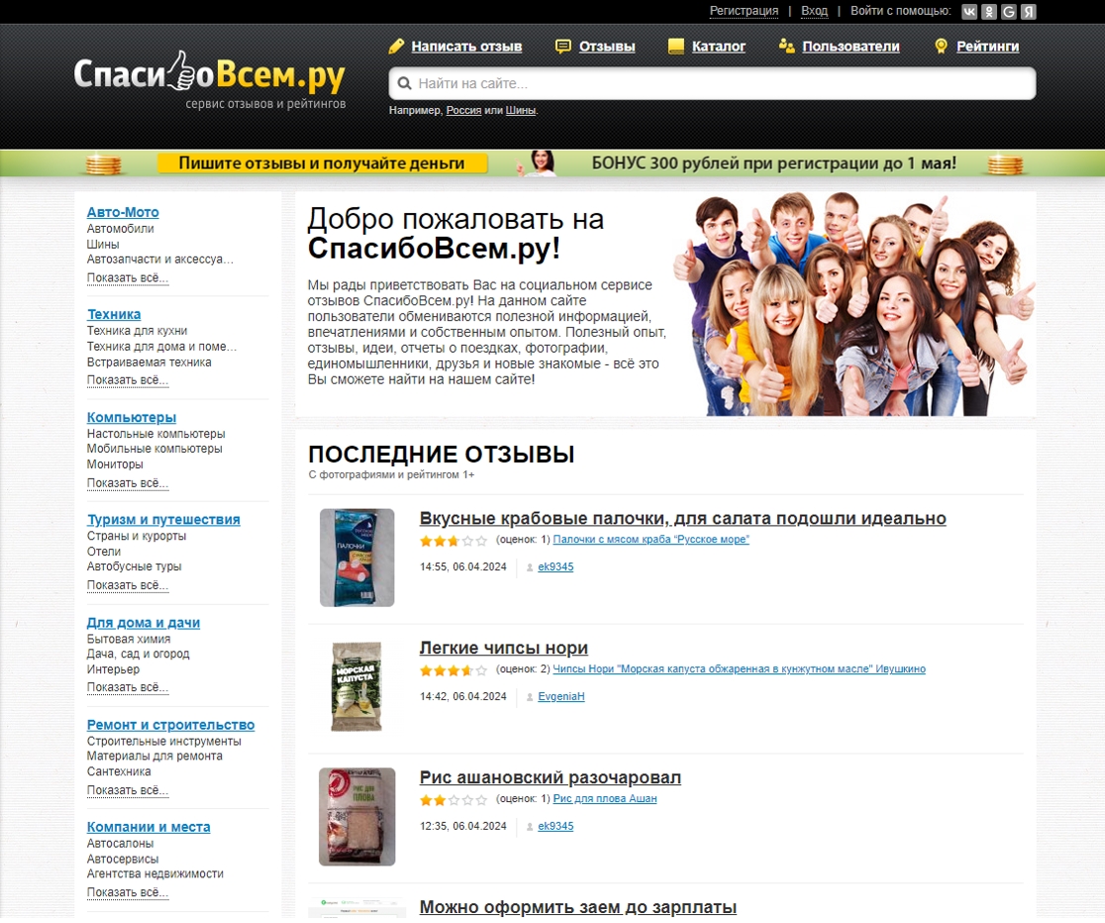Select the Отели subcategory
Screen dimensions: 1105x923
pyautogui.click(x=104, y=552)
